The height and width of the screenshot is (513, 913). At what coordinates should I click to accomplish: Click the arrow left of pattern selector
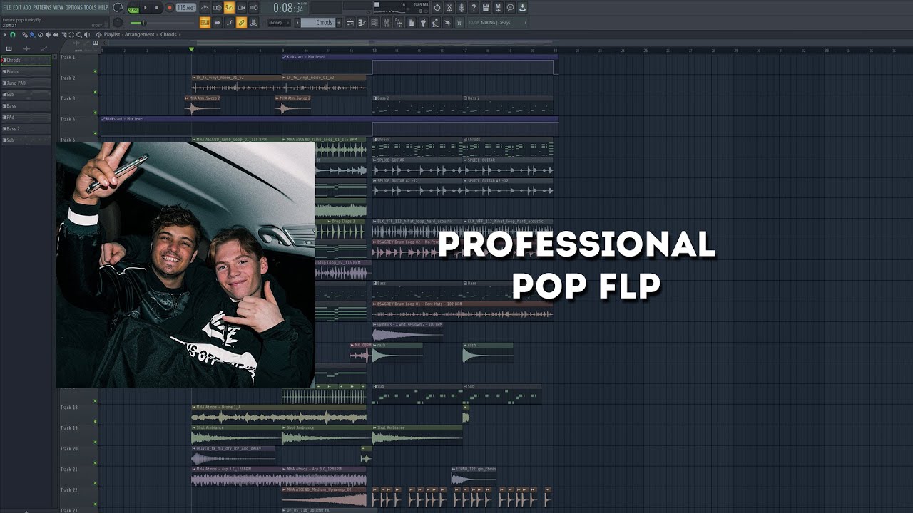pyautogui.click(x=297, y=23)
